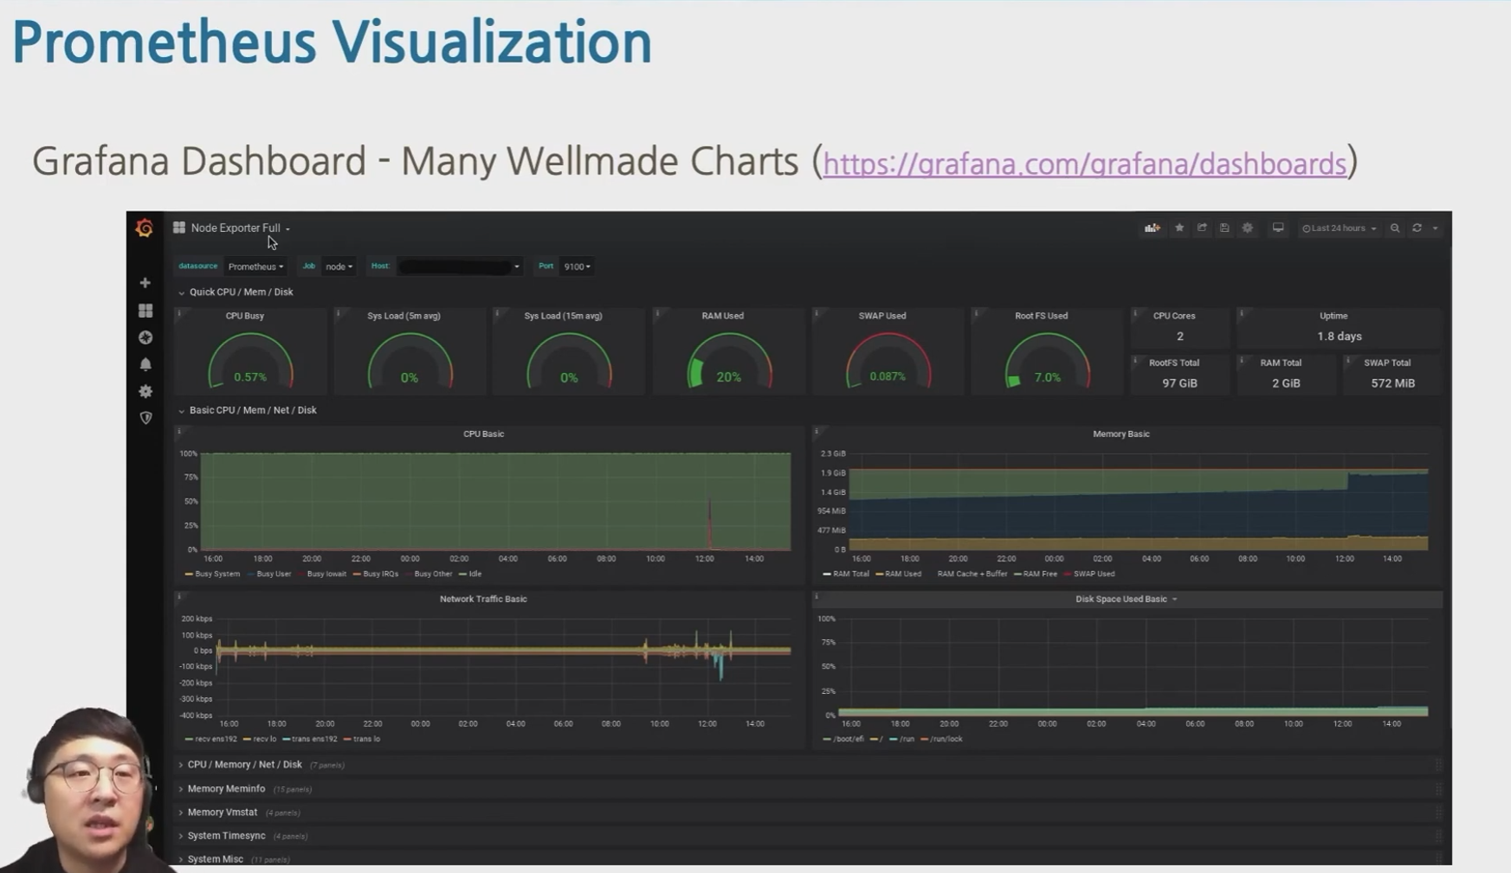Click the CPU Busy 0.57% gauge
1511x873 pixels.
(250, 362)
